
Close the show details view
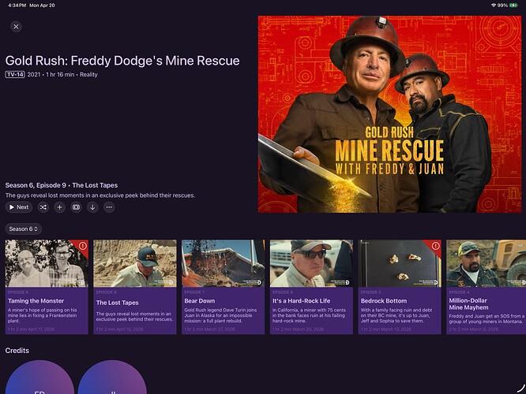click(16, 27)
